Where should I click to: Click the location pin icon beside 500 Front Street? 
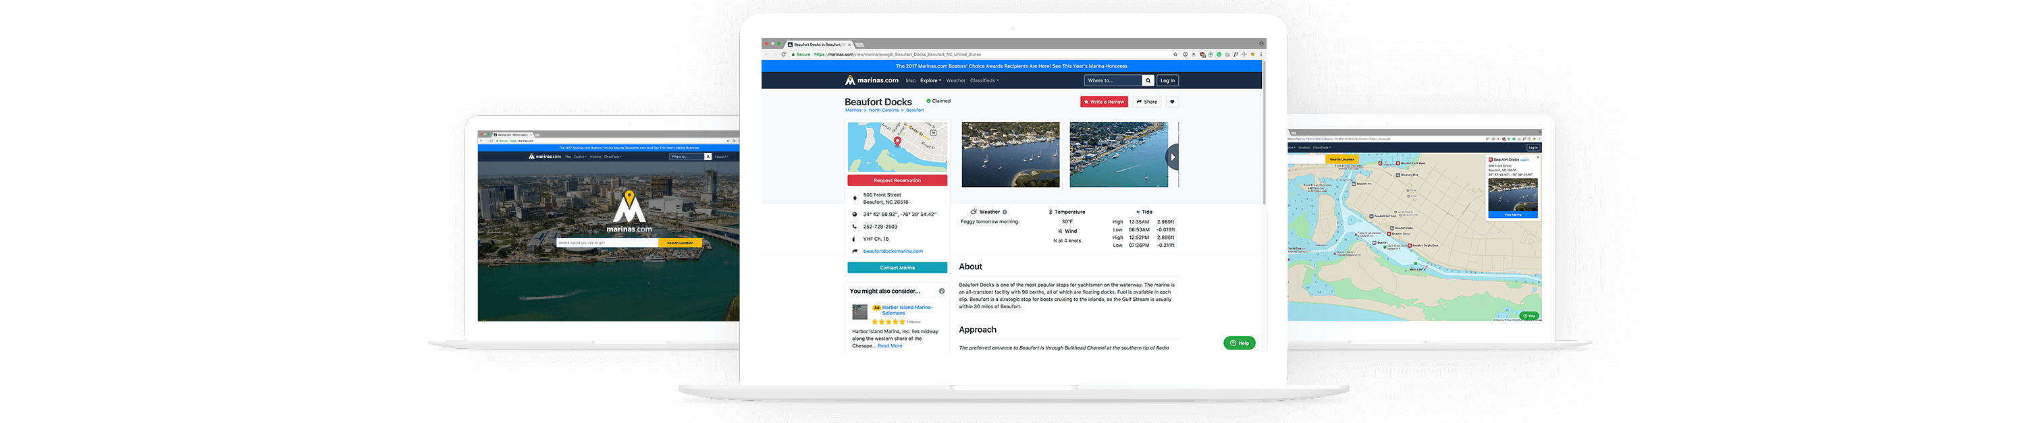click(x=855, y=198)
